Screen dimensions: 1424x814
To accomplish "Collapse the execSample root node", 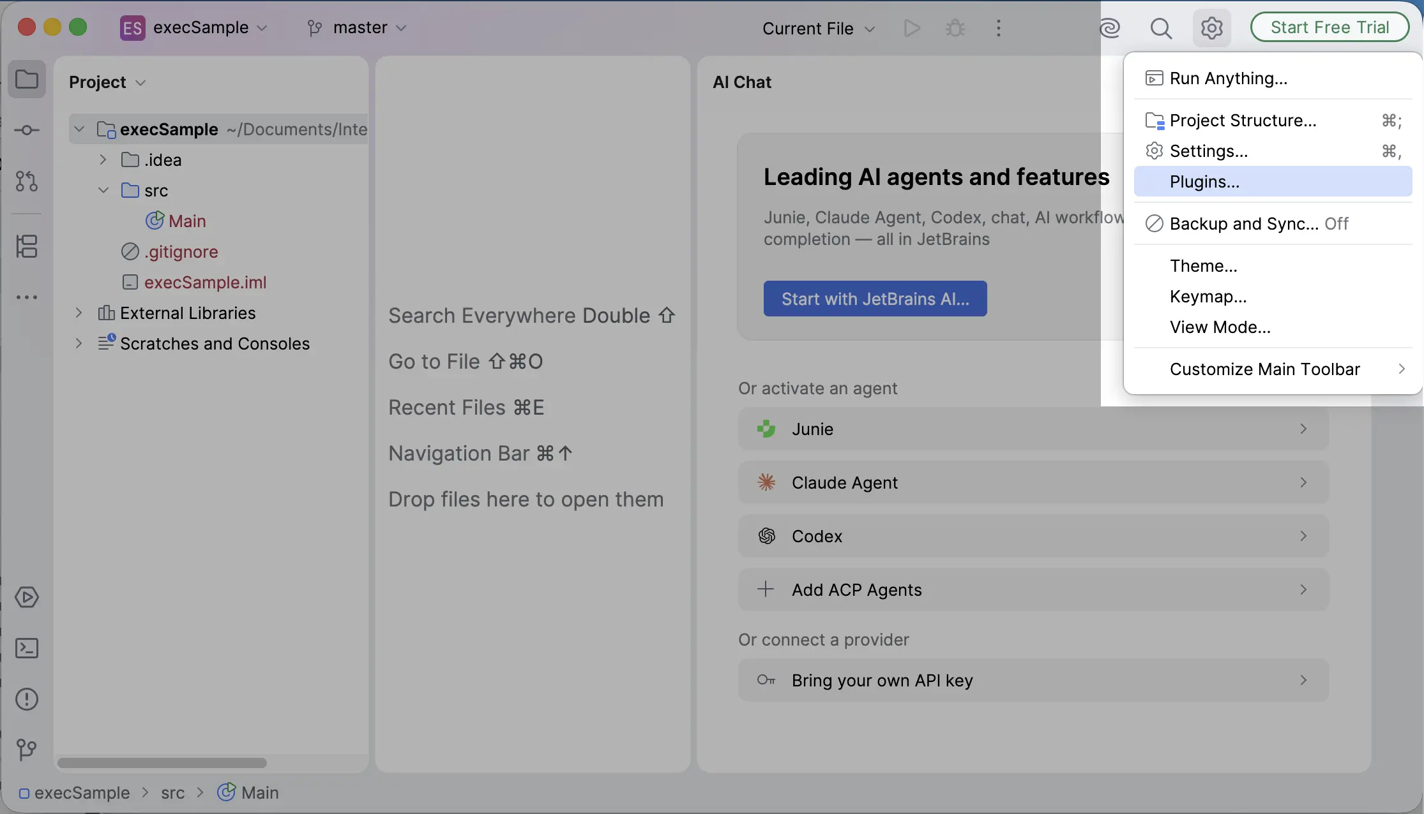I will 79,129.
